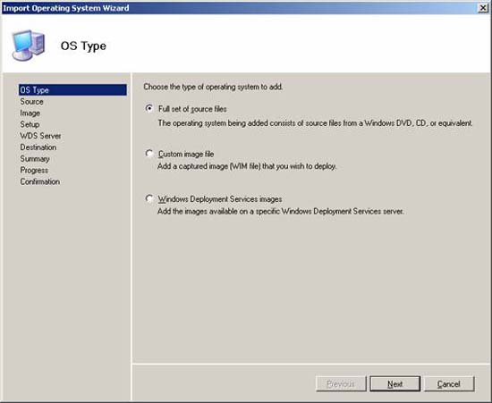
Task: Select OS Type step in sidebar
Action: pos(72,90)
